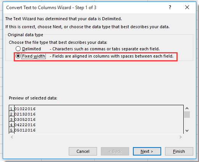Select preview row 3 value 03052016
Viewport: 199px width, 162px height.
coord(25,119)
